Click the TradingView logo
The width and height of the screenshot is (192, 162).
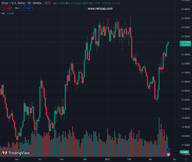click(16, 153)
